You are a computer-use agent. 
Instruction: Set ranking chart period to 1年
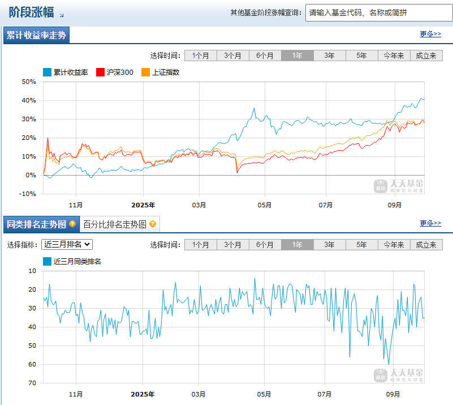pyautogui.click(x=297, y=245)
